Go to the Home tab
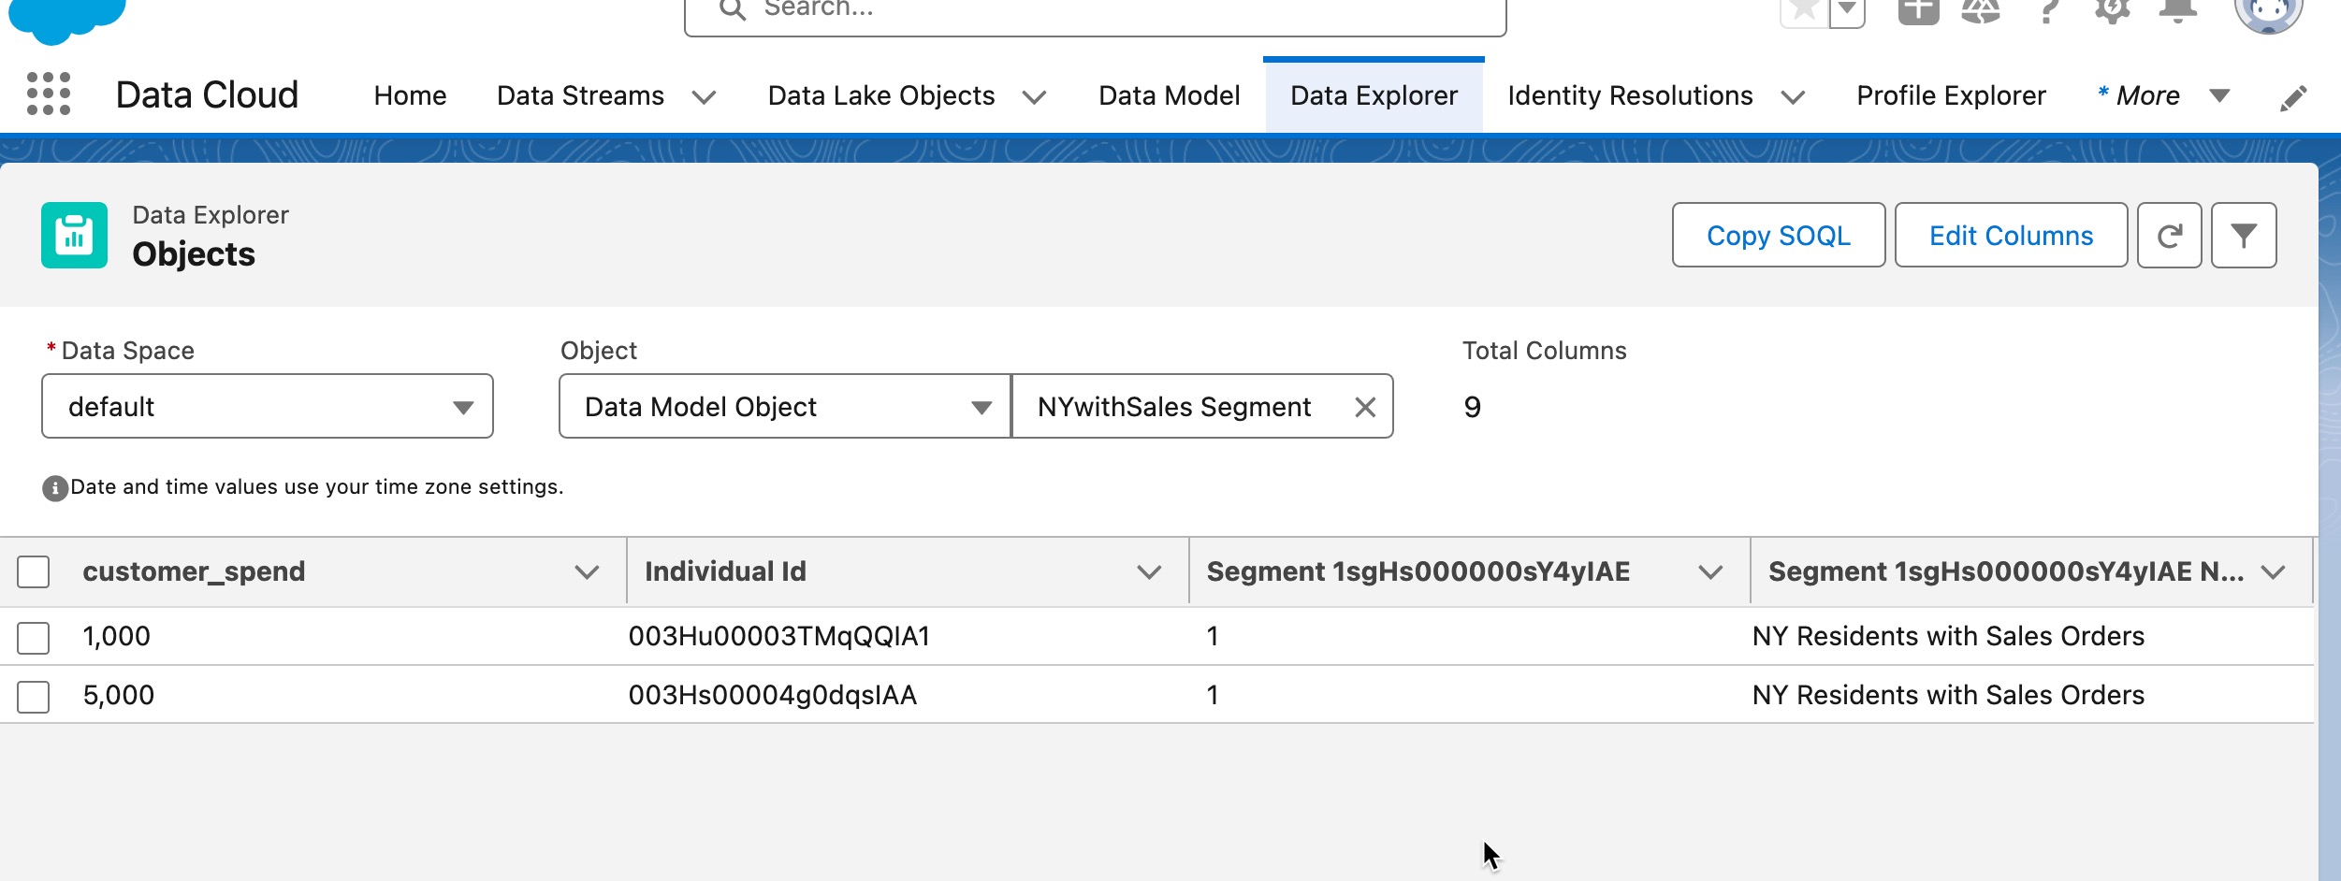The height and width of the screenshot is (881, 2341). [410, 95]
